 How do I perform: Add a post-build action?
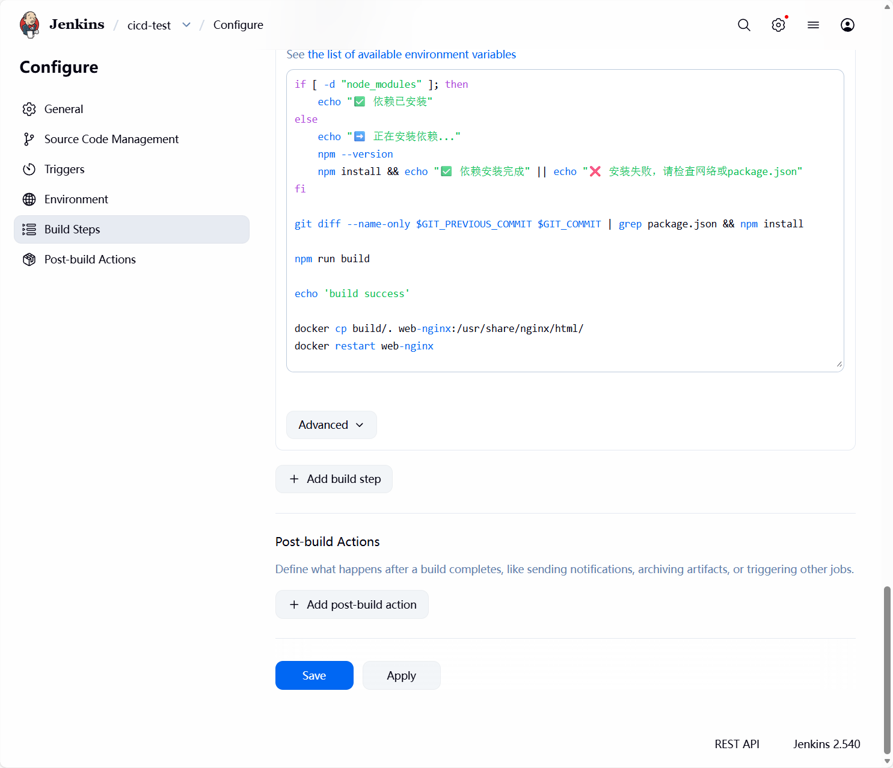pyautogui.click(x=352, y=604)
